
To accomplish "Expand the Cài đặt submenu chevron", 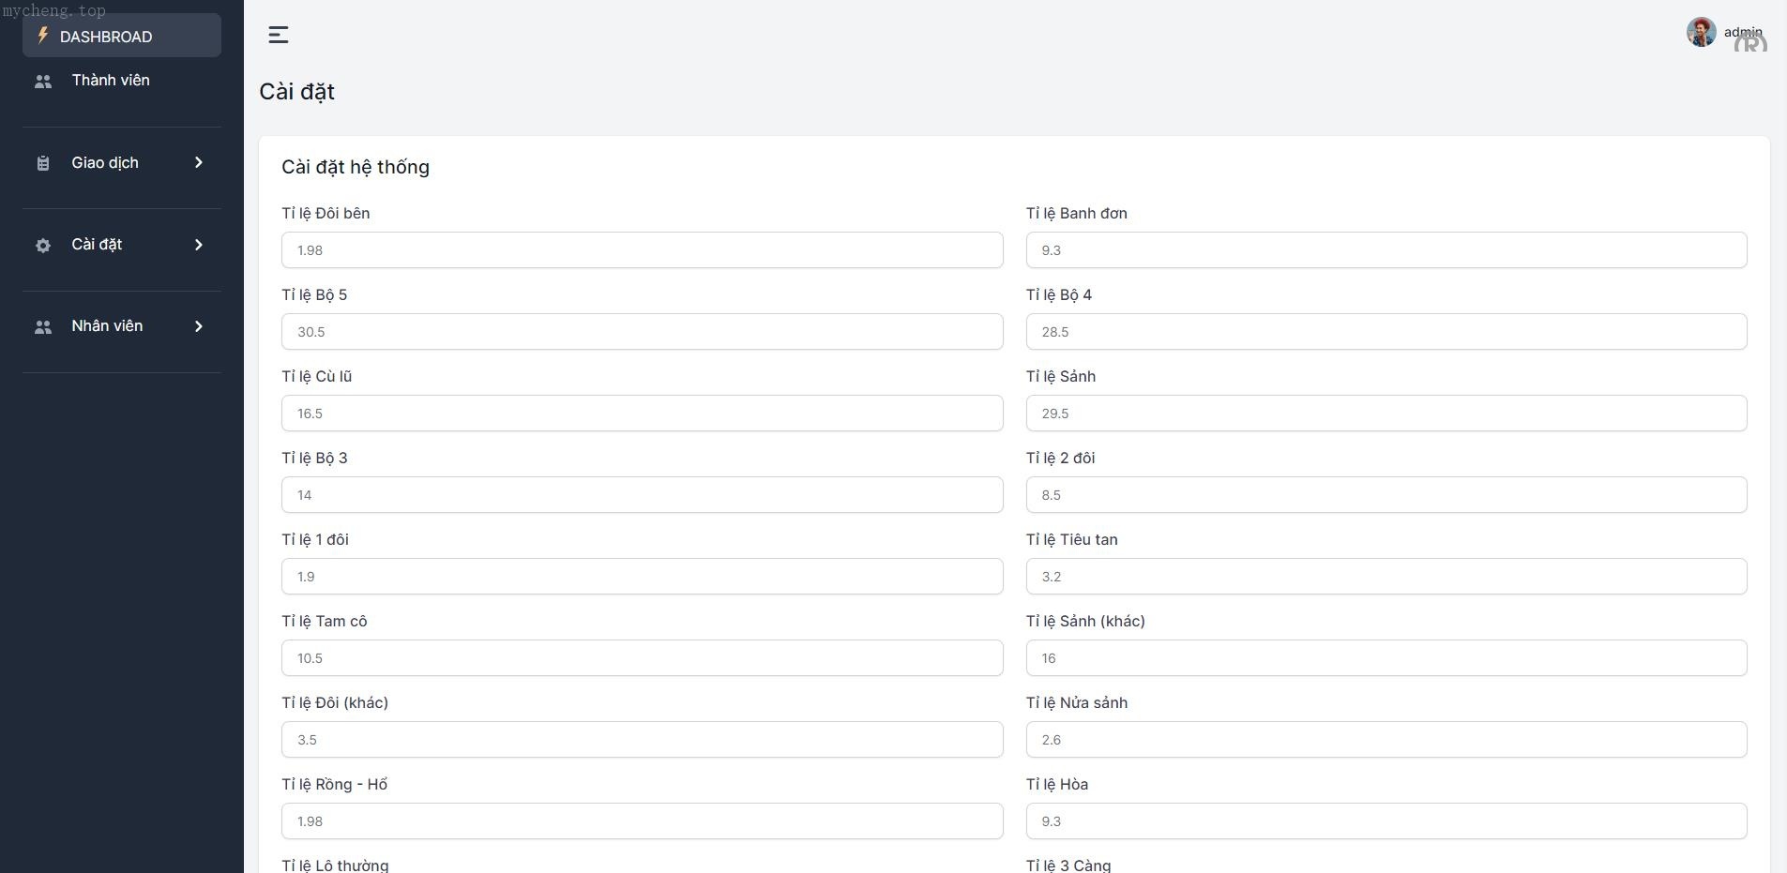I will click(x=198, y=245).
